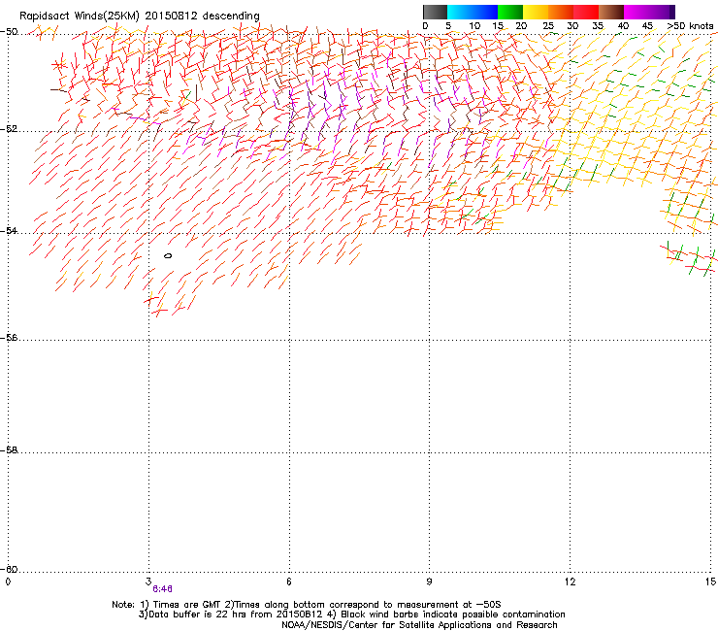Screen dimensions: 718x631
Task: Click the legend label '10'
Action: tap(474, 26)
